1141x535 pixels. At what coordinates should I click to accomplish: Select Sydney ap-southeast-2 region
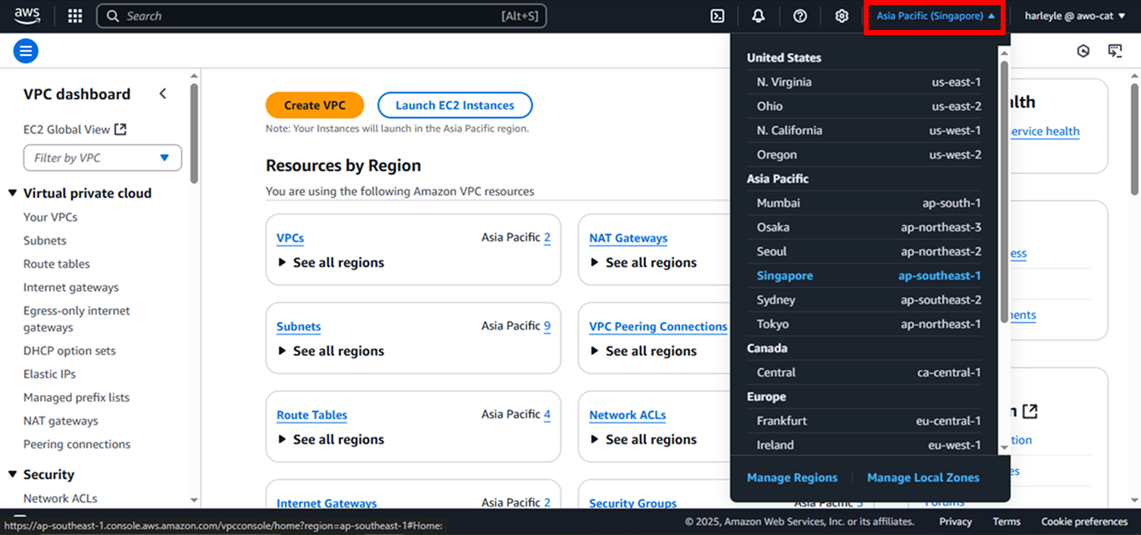tap(865, 300)
